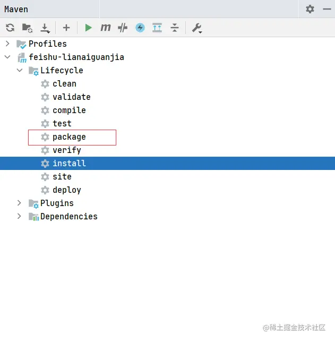Click gear icon beside clean

pos(45,84)
